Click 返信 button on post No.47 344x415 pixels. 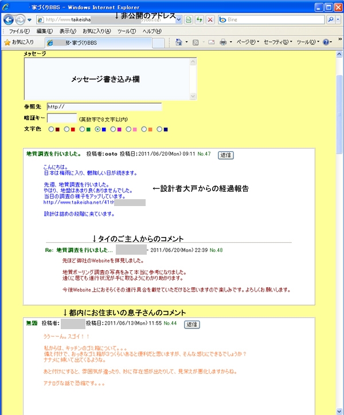point(226,155)
